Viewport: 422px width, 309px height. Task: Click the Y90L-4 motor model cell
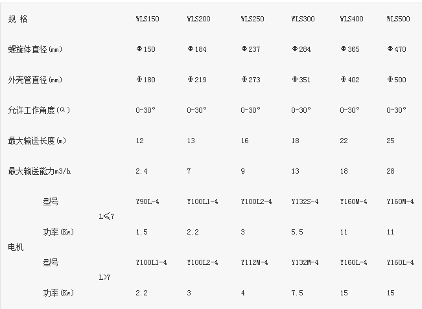147,201
